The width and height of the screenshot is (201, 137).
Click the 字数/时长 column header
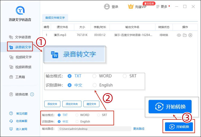[x=100, y=27]
